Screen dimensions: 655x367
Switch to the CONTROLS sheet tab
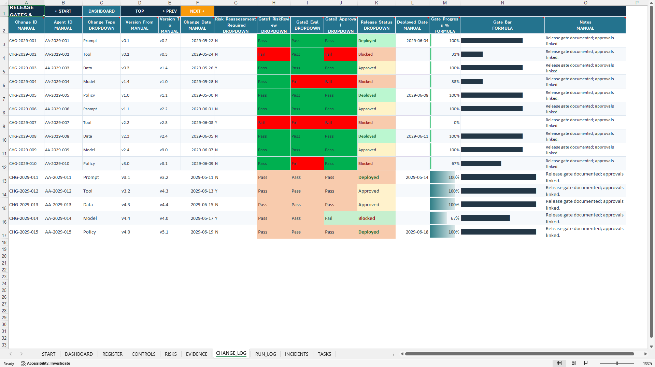(x=143, y=354)
